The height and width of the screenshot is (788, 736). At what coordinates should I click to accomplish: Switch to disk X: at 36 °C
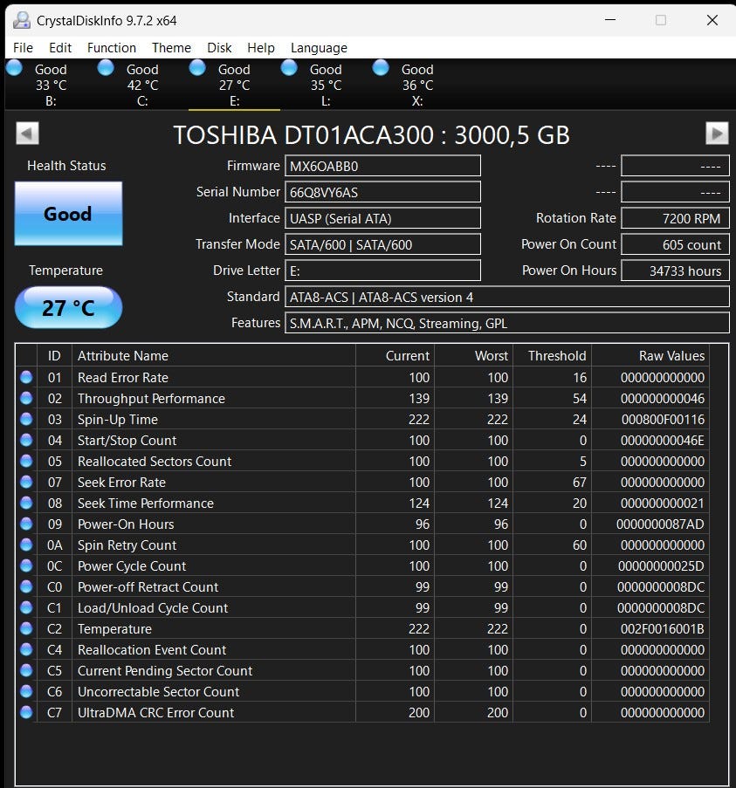tap(417, 85)
